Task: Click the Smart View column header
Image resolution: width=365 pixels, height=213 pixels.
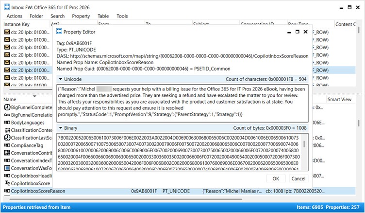Action: (x=339, y=99)
